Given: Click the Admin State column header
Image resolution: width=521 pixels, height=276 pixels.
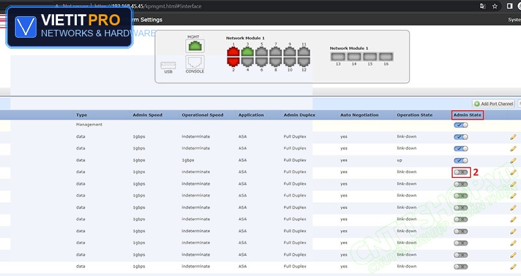Looking at the screenshot, I should (467, 115).
